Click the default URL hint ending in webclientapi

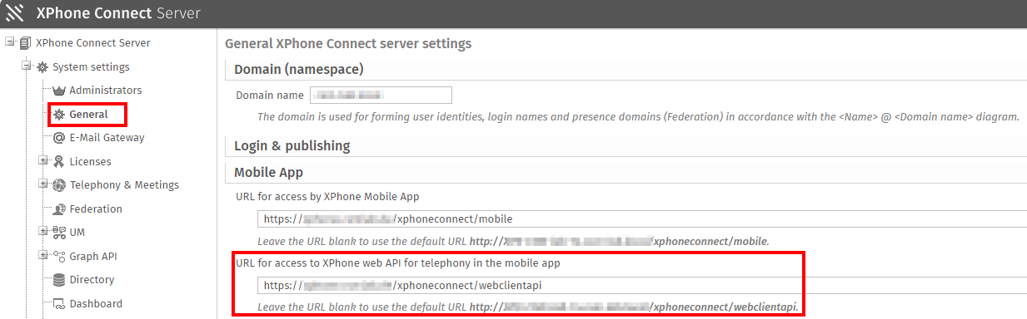coord(528,307)
